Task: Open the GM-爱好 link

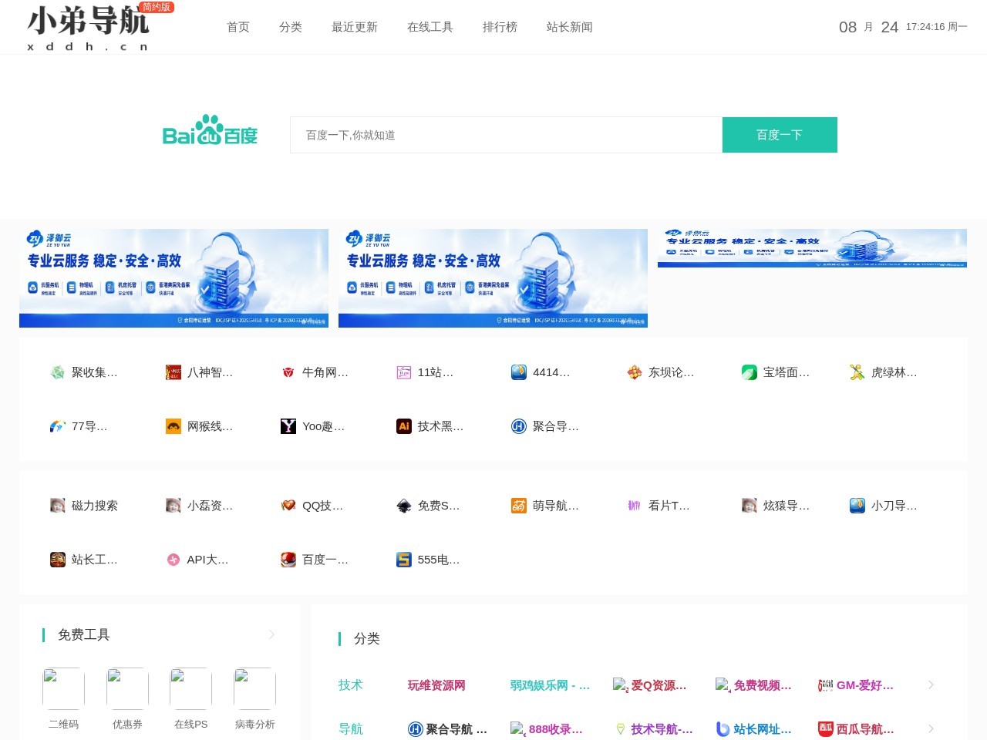Action: (x=856, y=684)
